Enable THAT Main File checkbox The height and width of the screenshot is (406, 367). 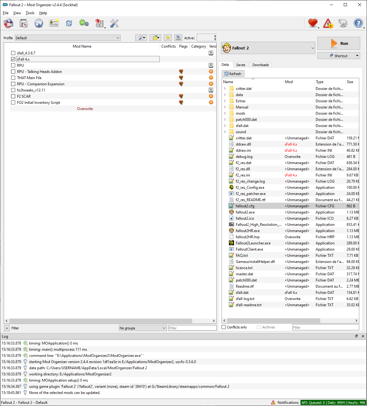pos(13,78)
